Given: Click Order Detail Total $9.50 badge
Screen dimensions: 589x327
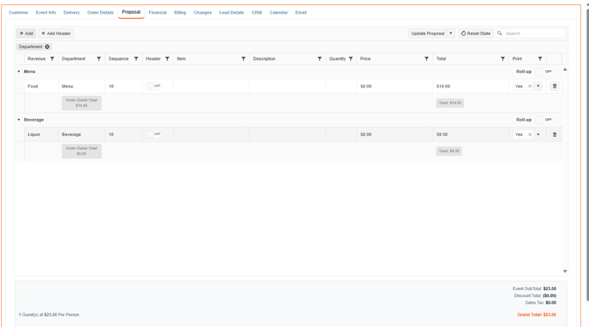Looking at the screenshot, I should (81, 151).
